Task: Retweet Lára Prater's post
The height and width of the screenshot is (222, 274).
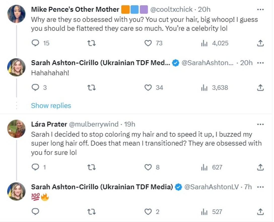Action: (92, 167)
